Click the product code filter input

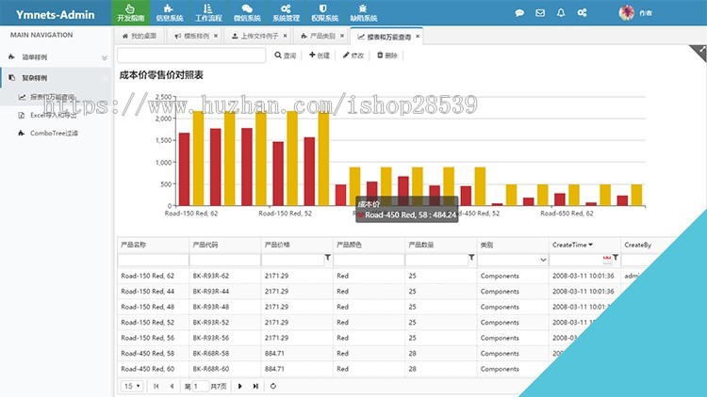[224, 260]
